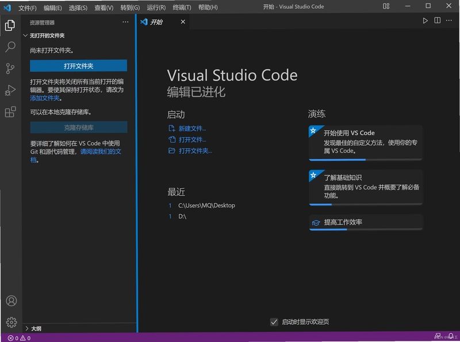Image resolution: width=460 pixels, height=342 pixels.
Task: Close the 开始 tab
Action: pyautogui.click(x=183, y=22)
